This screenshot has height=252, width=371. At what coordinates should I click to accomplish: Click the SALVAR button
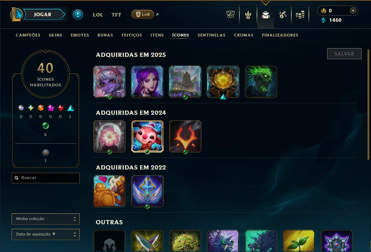(344, 54)
